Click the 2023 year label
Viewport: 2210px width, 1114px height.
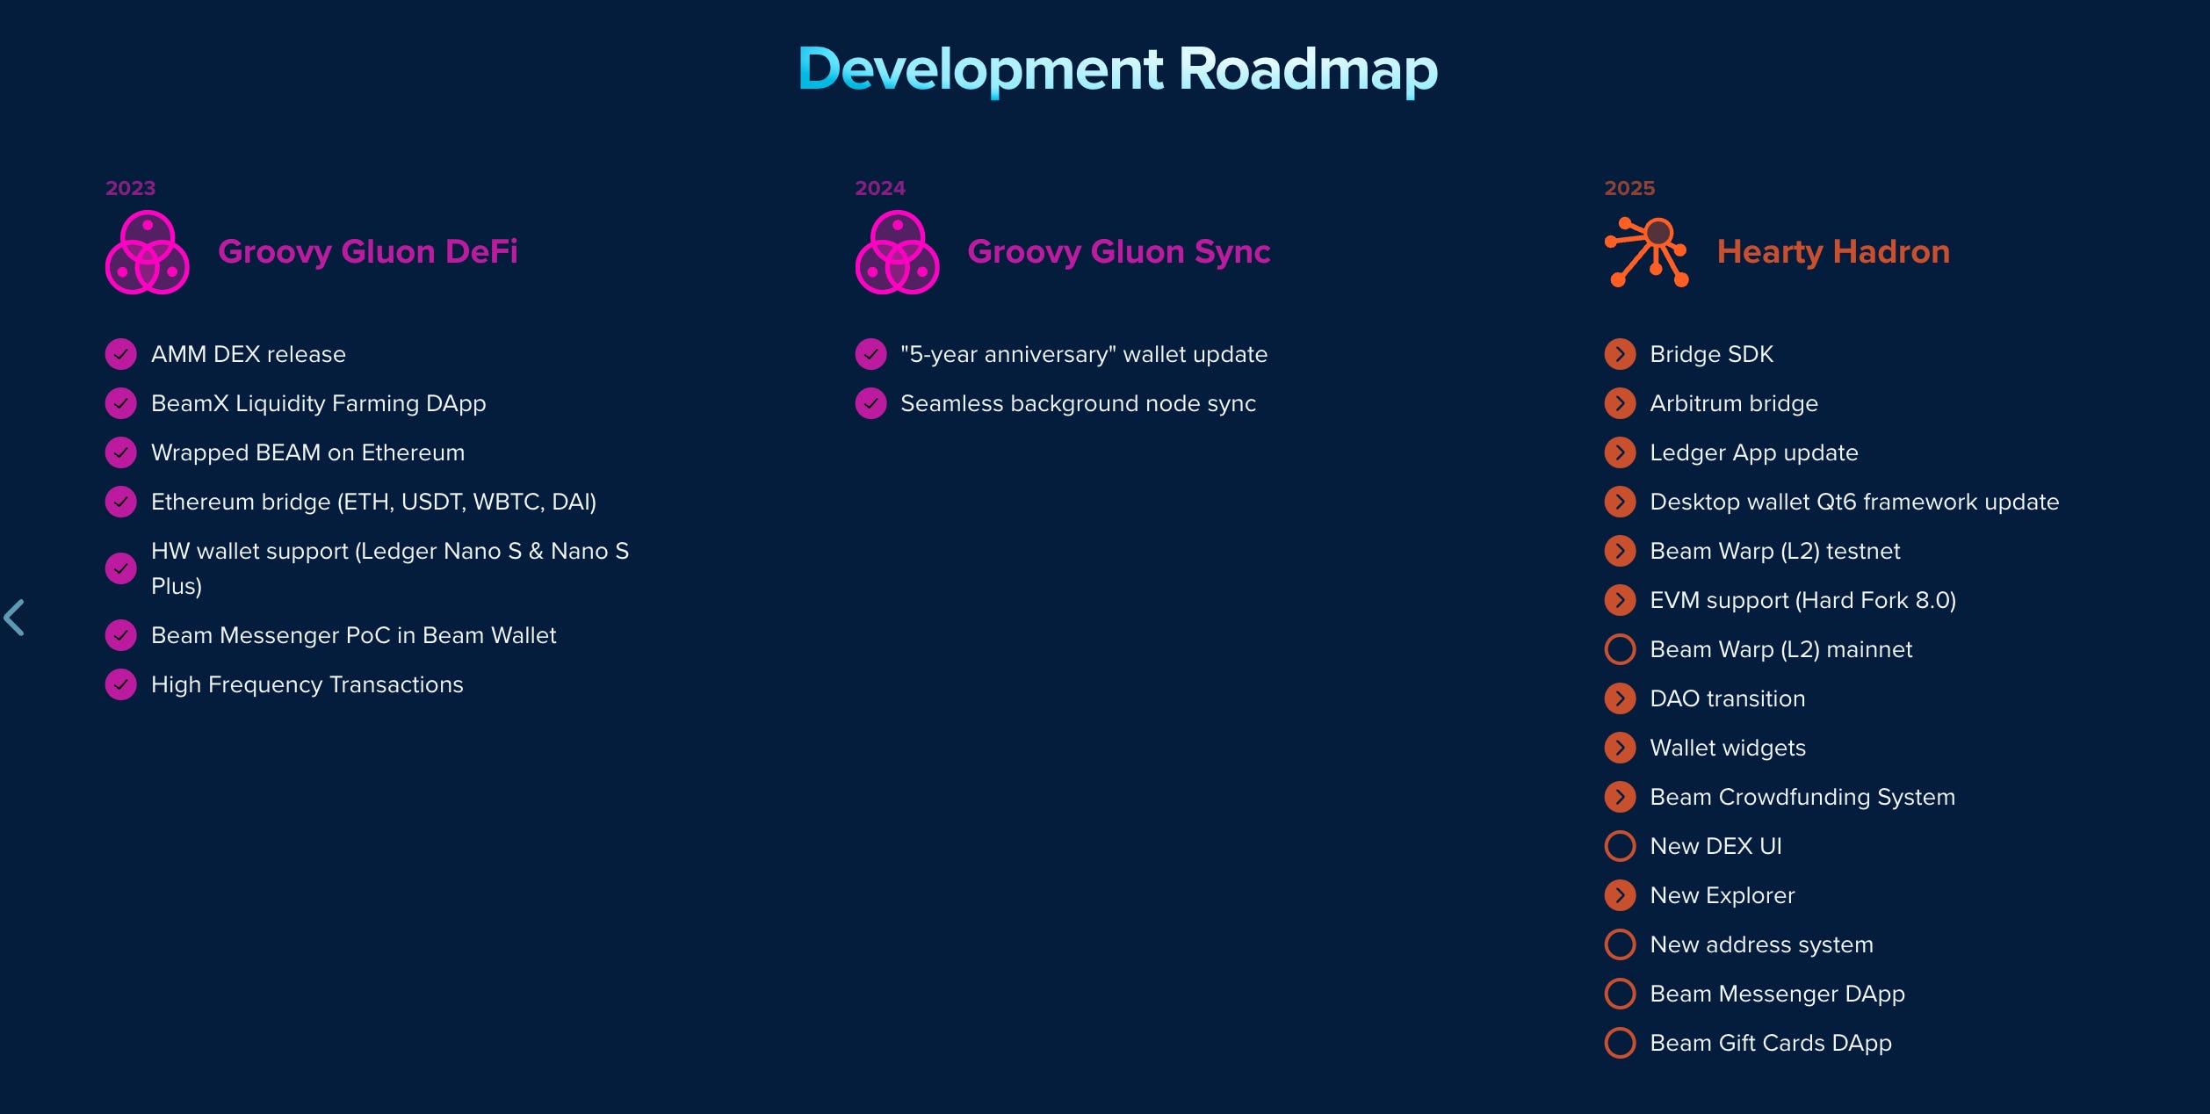point(131,188)
